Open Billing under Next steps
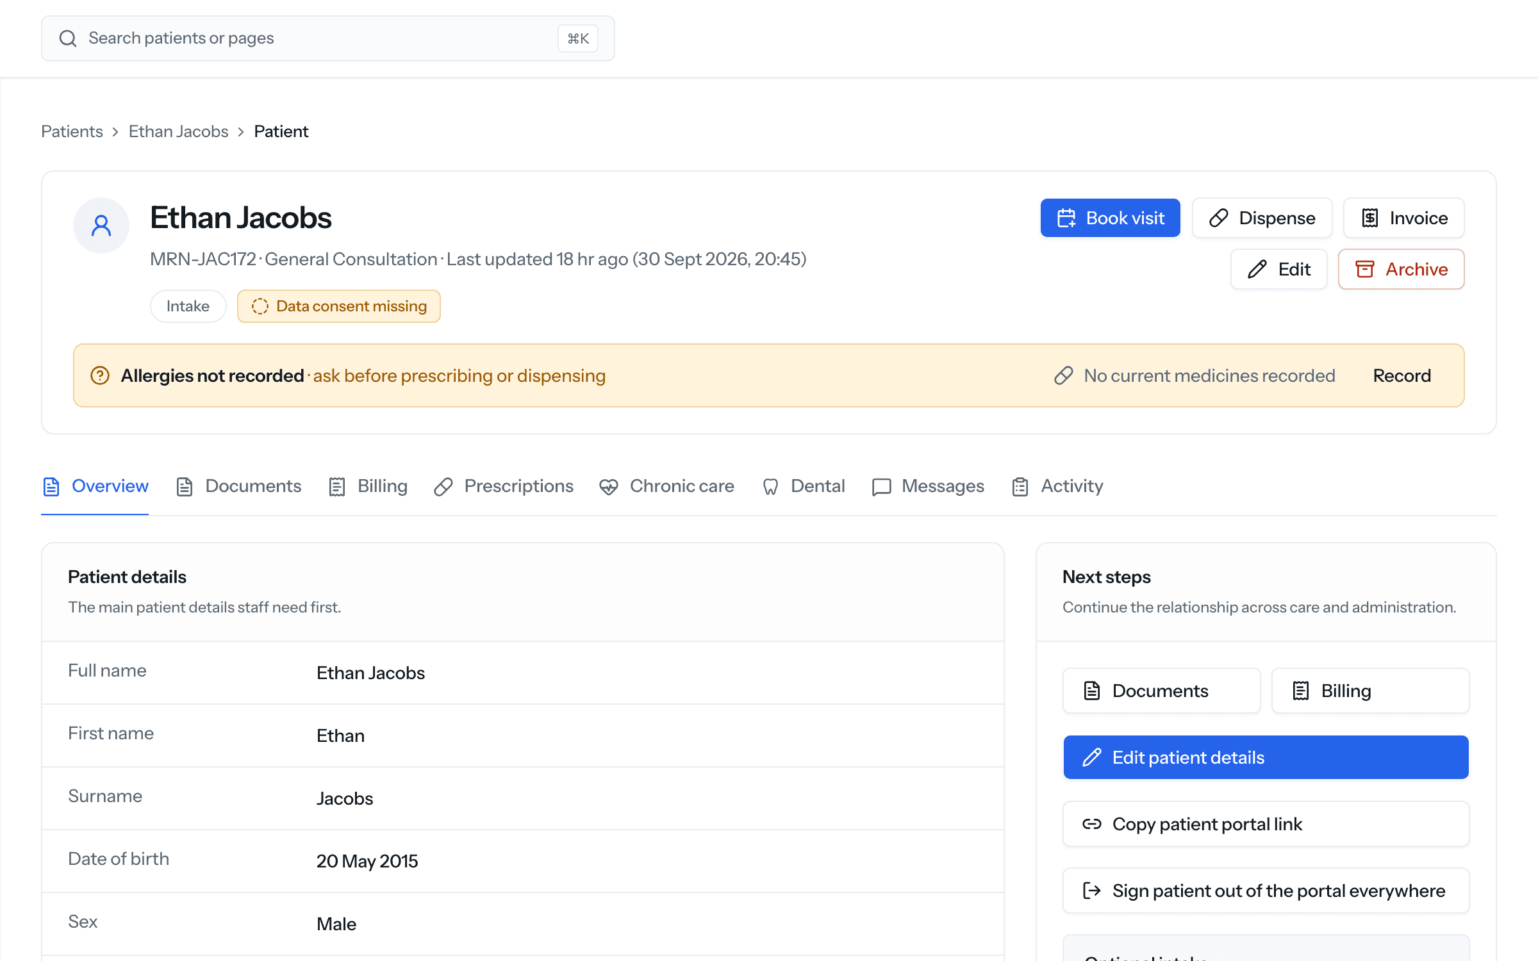 tap(1370, 691)
